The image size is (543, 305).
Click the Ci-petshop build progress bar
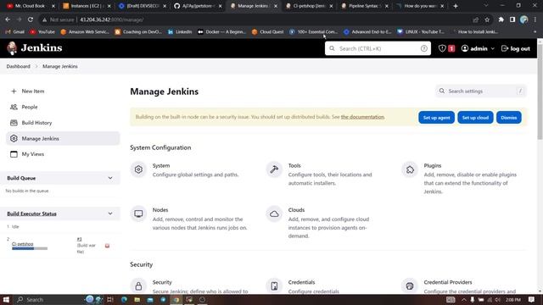click(30, 248)
